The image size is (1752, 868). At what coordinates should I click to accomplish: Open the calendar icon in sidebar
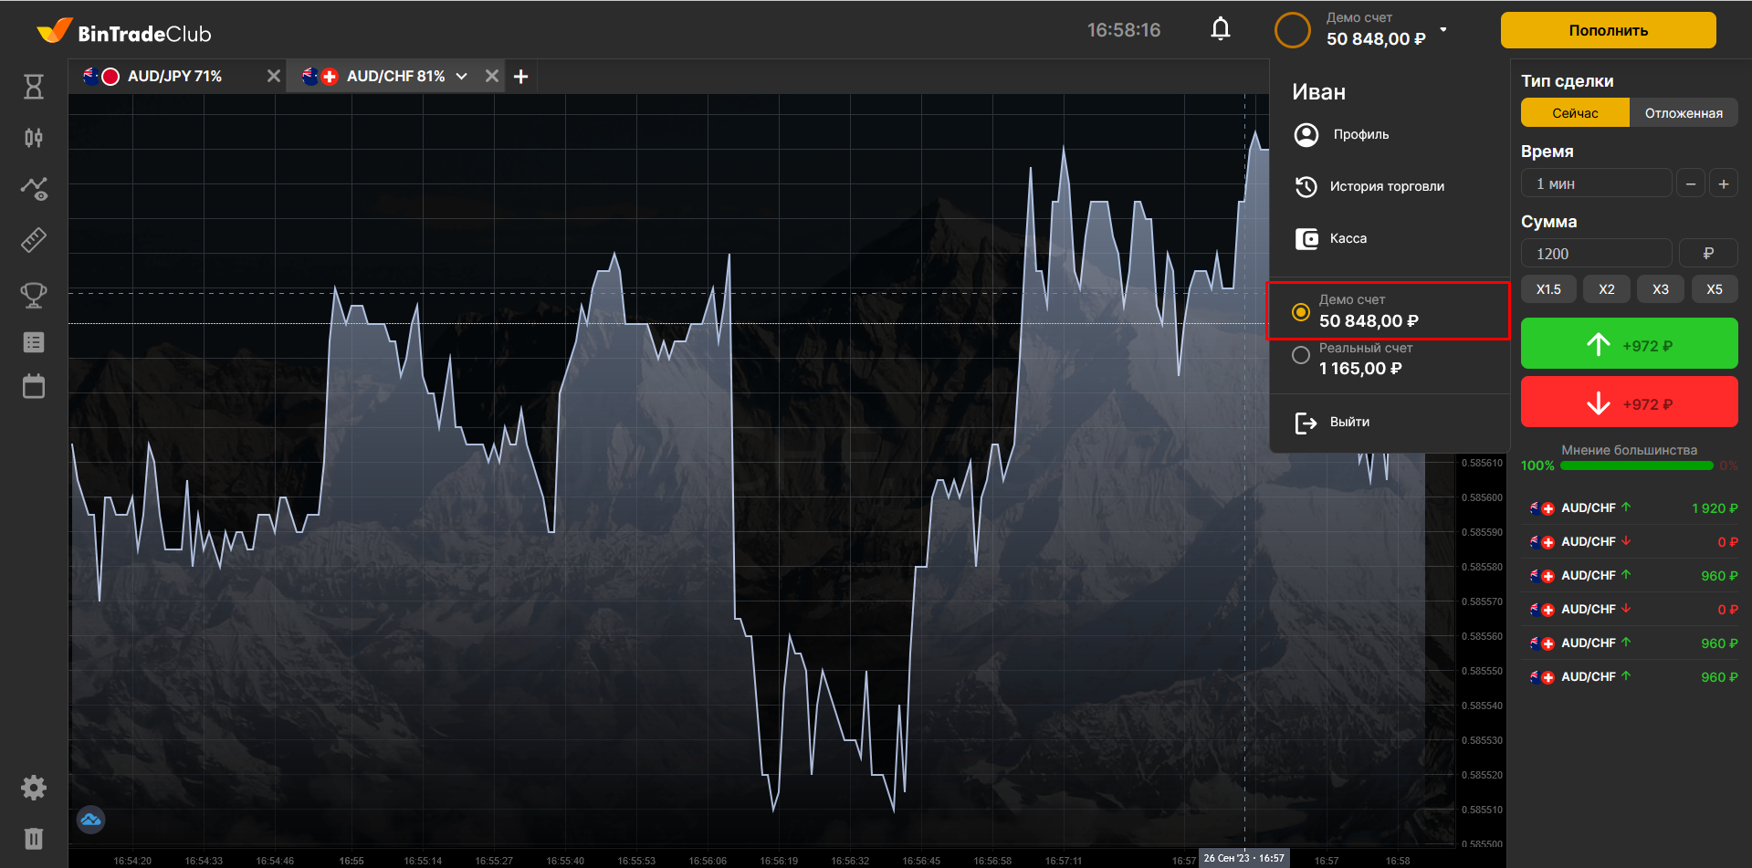point(34,386)
